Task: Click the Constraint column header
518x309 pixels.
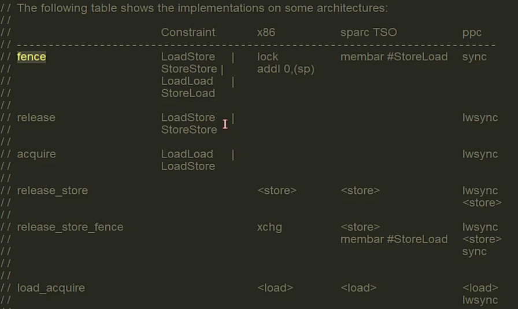Action: (x=188, y=32)
